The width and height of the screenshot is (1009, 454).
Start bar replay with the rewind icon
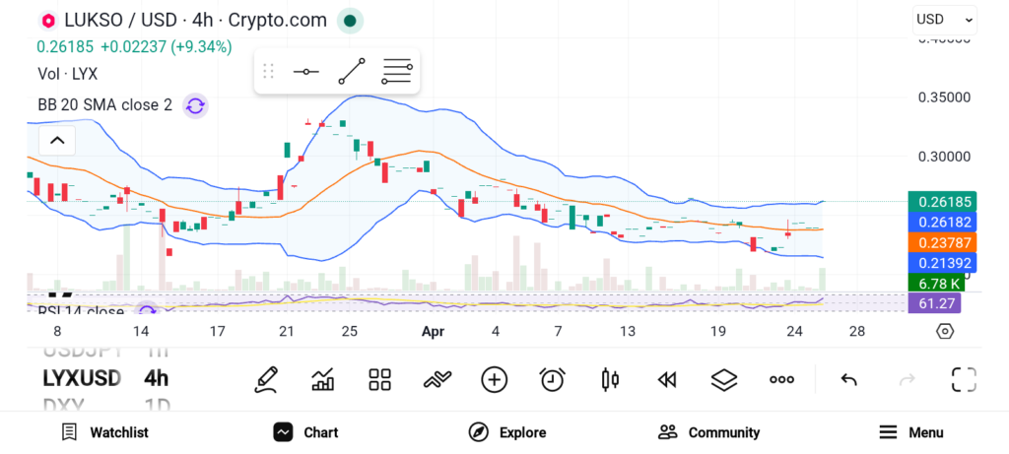pos(667,379)
